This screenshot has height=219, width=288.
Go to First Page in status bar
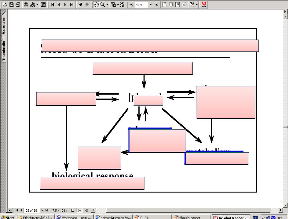pos(17,210)
